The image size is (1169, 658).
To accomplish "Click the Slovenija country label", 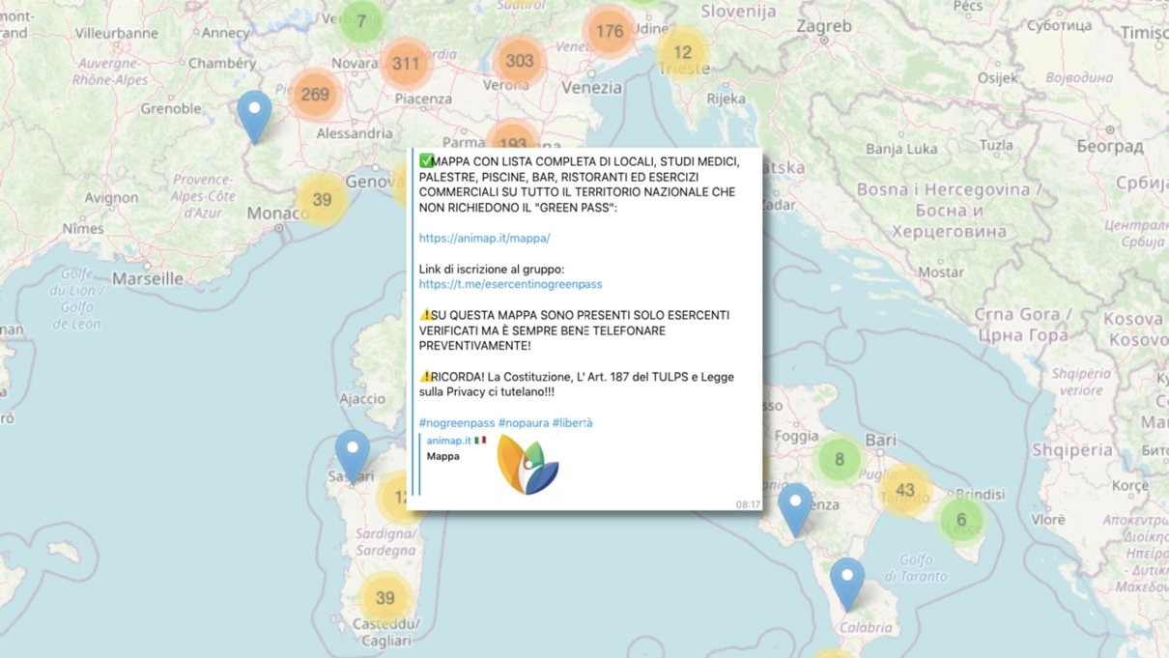I will [738, 12].
